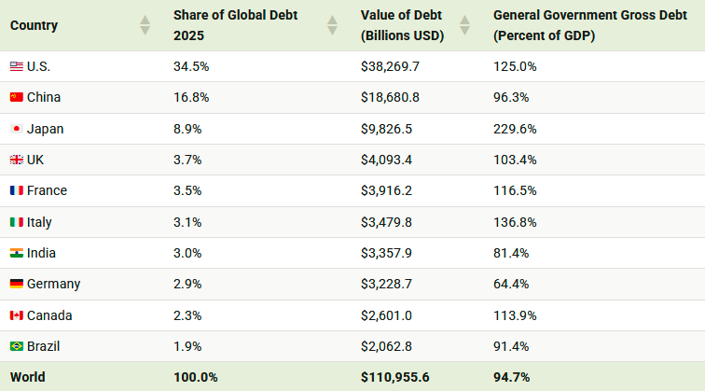Image resolution: width=705 pixels, height=391 pixels.
Task: Click Japan's 229.6% debt-to-GDP cell
Action: 515,129
